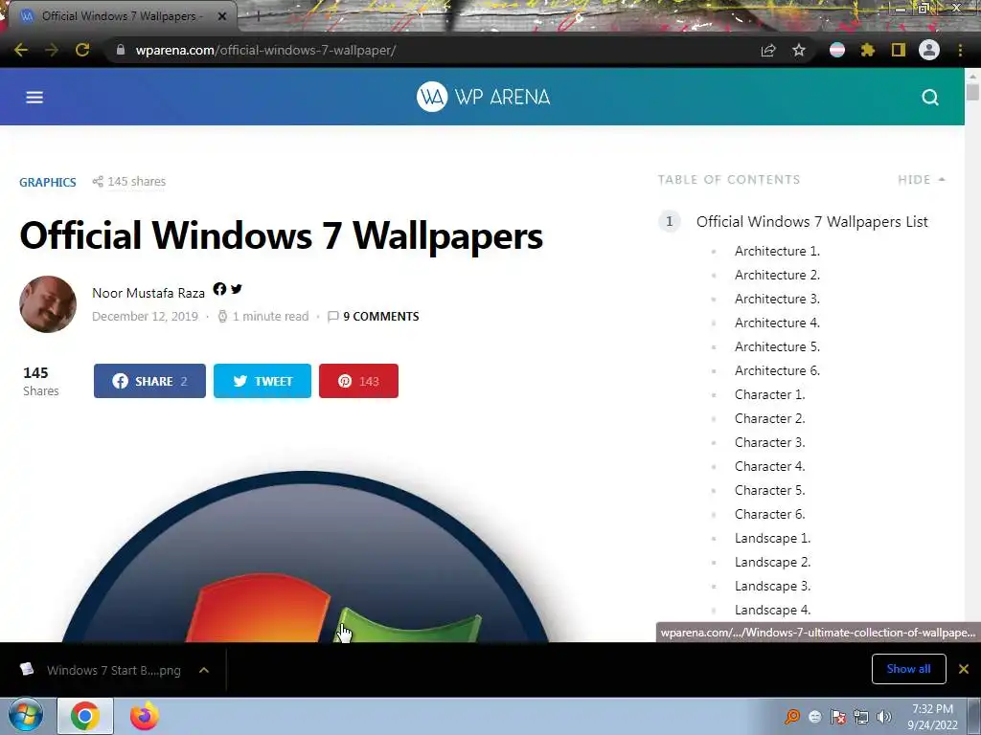Jump to Architecture 3 section
981x735 pixels.
(x=777, y=299)
